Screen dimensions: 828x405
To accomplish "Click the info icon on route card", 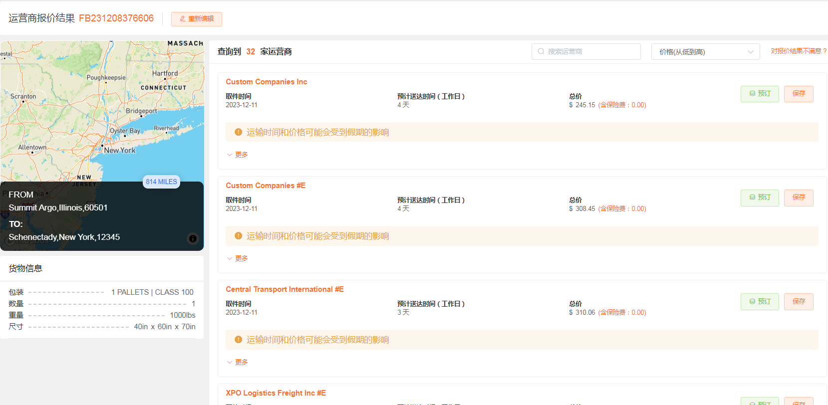I will pos(193,238).
